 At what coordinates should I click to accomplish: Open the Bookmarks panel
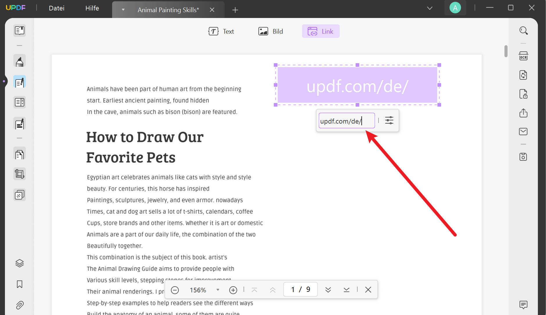coord(19,284)
